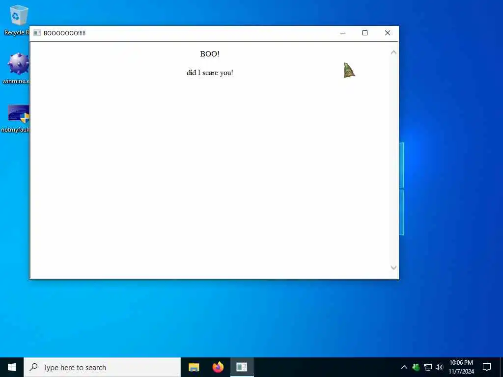
Task: Click the Type here to search box
Action: 102,367
